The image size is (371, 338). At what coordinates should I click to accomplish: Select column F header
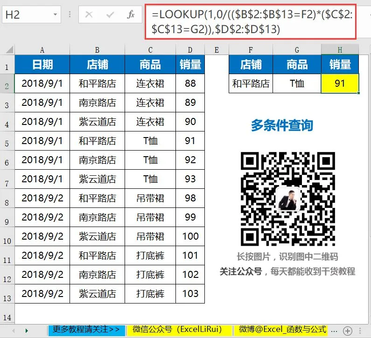click(x=251, y=50)
